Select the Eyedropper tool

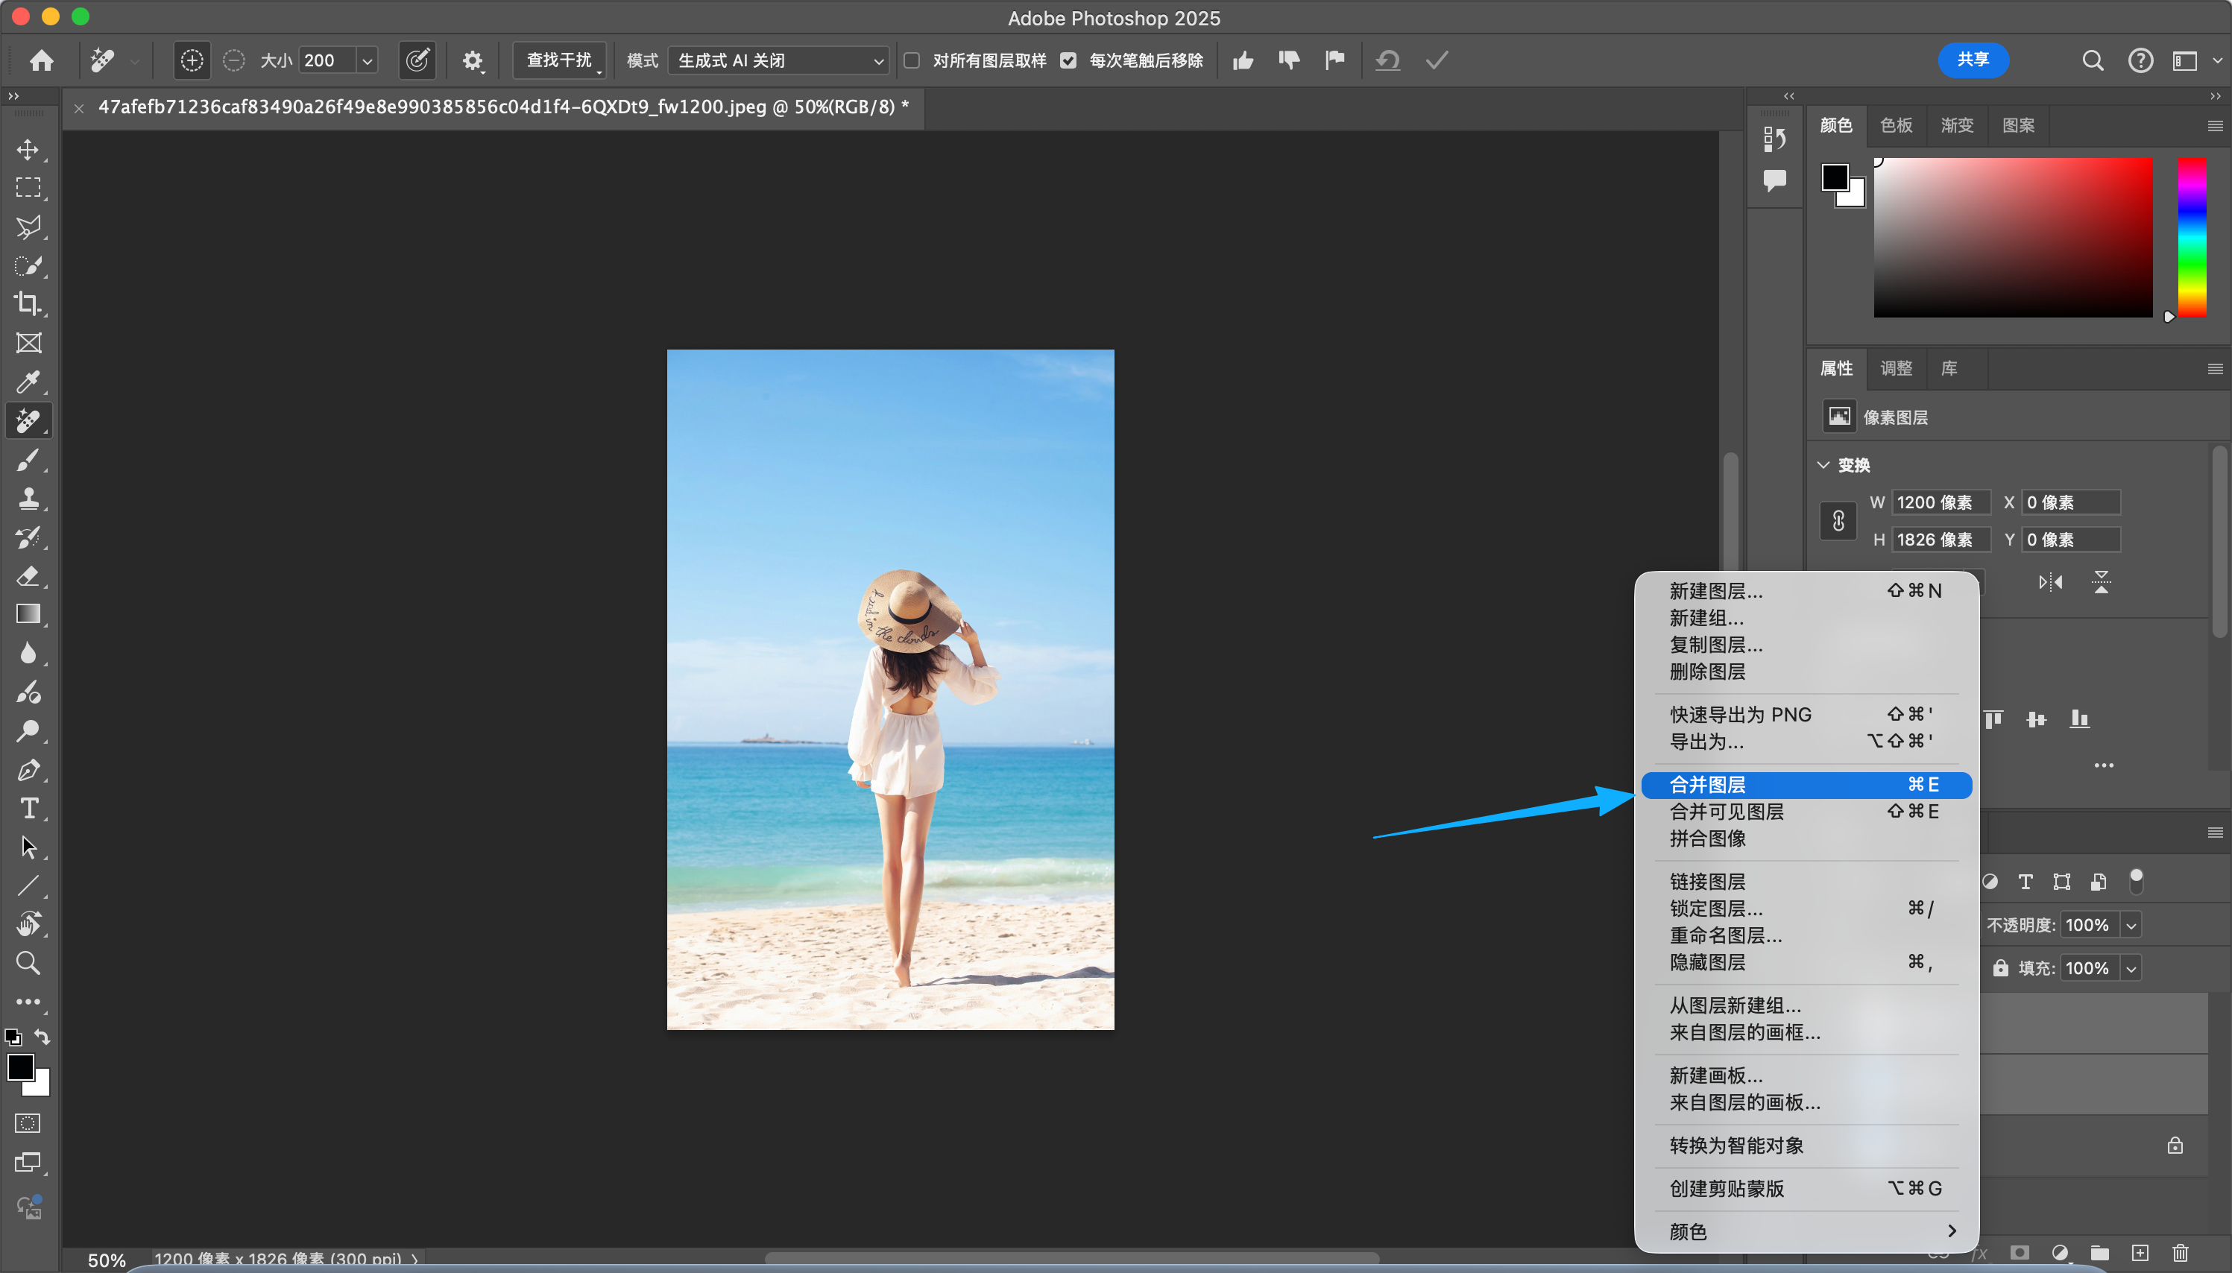pyautogui.click(x=28, y=382)
